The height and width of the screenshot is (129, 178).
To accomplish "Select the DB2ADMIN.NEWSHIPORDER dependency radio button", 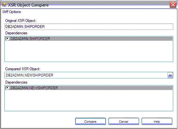I will [x=7, y=88].
